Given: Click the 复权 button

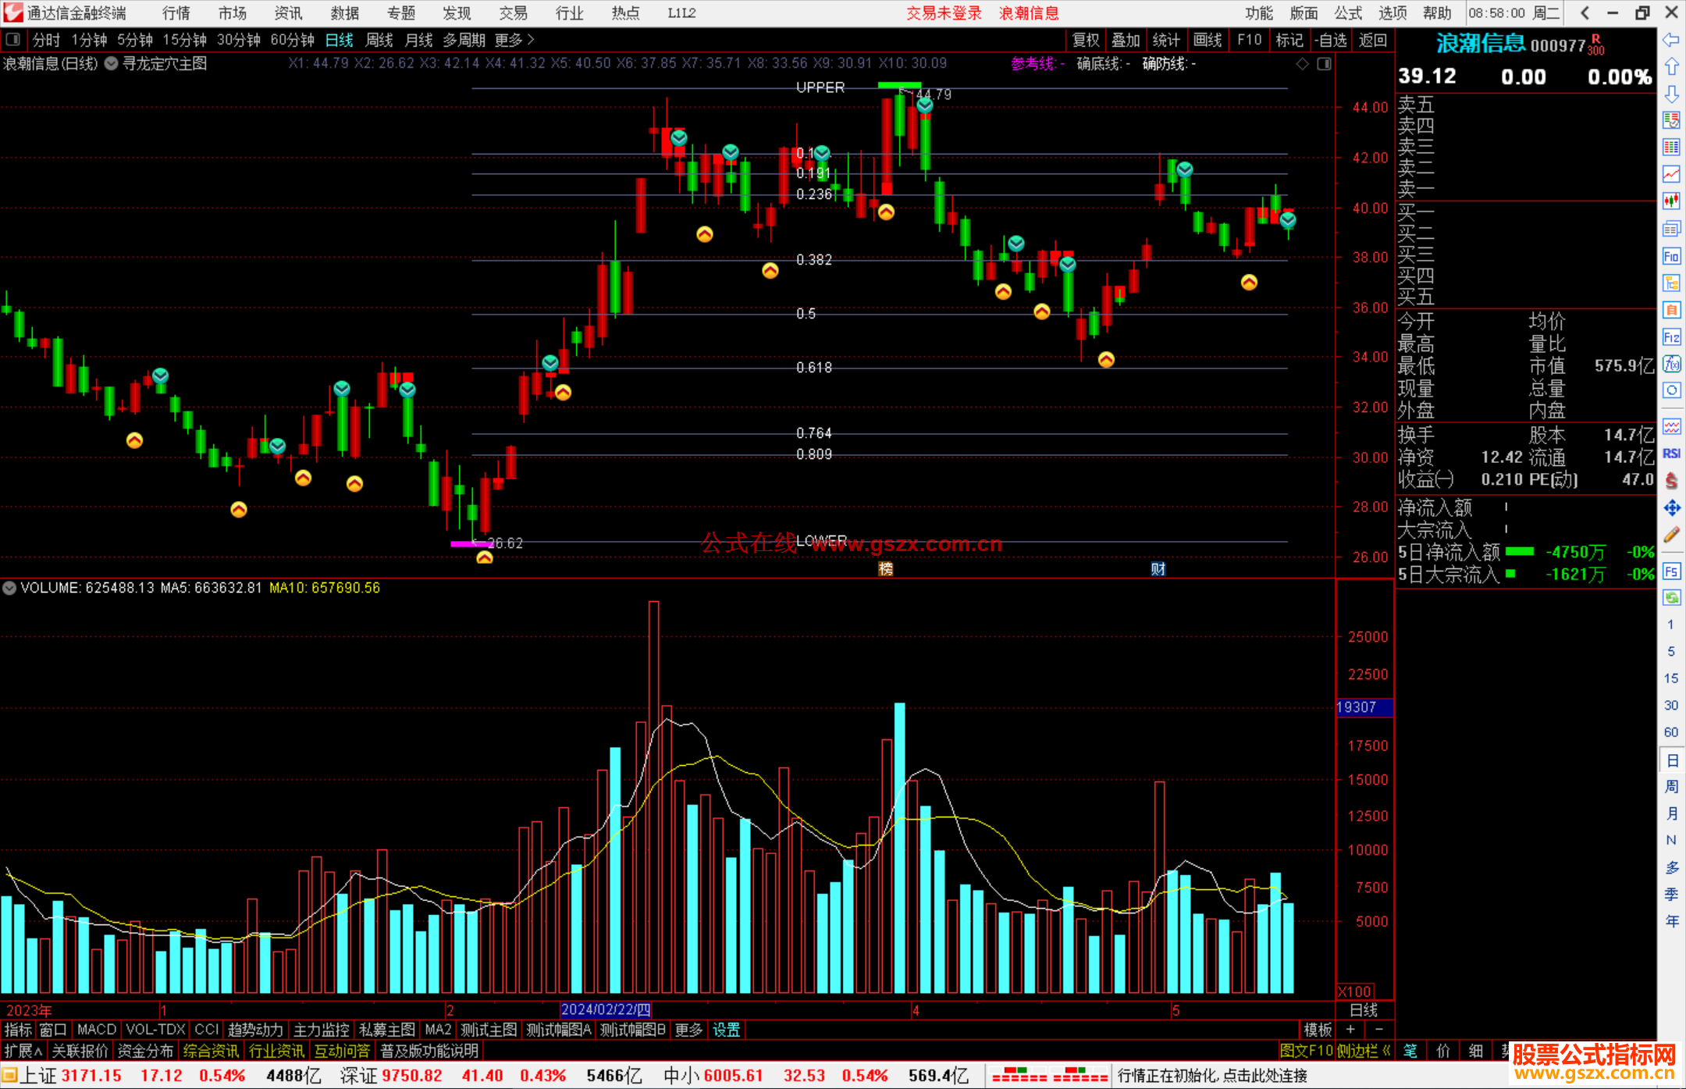Looking at the screenshot, I should pyautogui.click(x=1085, y=40).
